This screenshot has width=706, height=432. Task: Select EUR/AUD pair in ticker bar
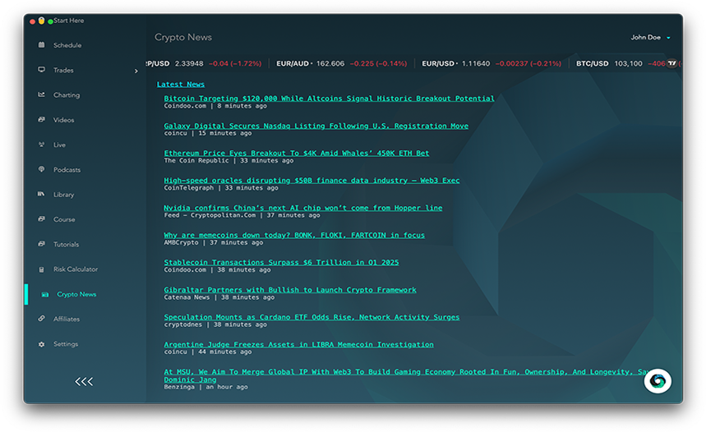[x=293, y=63]
